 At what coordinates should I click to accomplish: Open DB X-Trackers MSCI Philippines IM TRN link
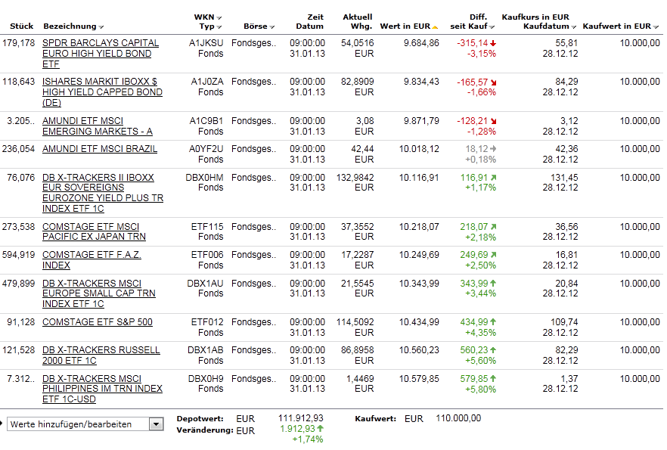click(102, 389)
